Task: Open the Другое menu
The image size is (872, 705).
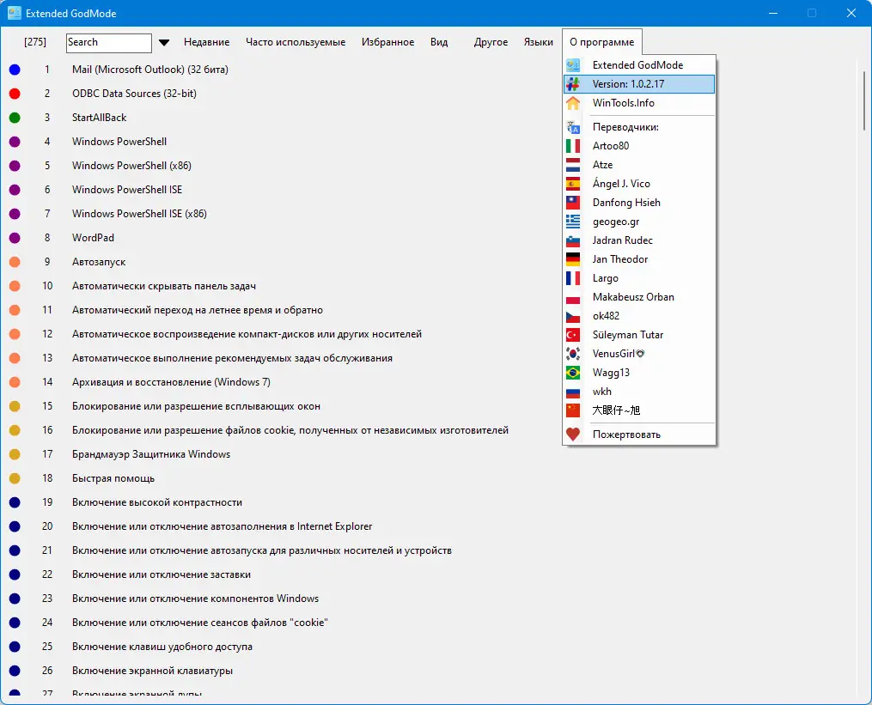Action: point(491,42)
